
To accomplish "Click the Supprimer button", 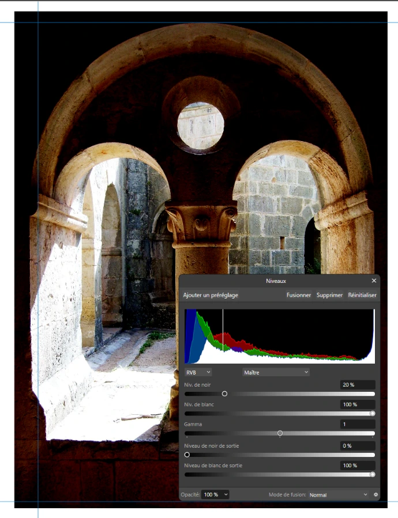I will click(329, 295).
